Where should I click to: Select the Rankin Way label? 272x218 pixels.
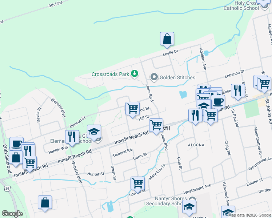(58, 150)
